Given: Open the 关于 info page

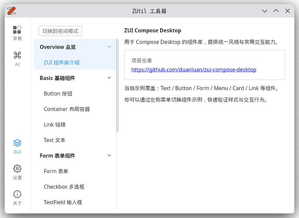Looking at the screenshot, I should (x=17, y=198).
